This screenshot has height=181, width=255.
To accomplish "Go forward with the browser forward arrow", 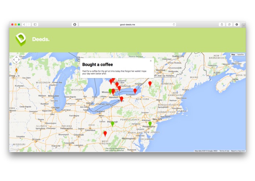I will pyautogui.click(x=29, y=25).
